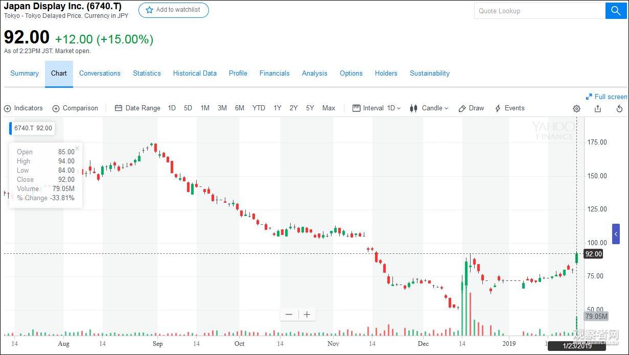
Task: Go to Historical Data tab
Action: tap(195, 73)
